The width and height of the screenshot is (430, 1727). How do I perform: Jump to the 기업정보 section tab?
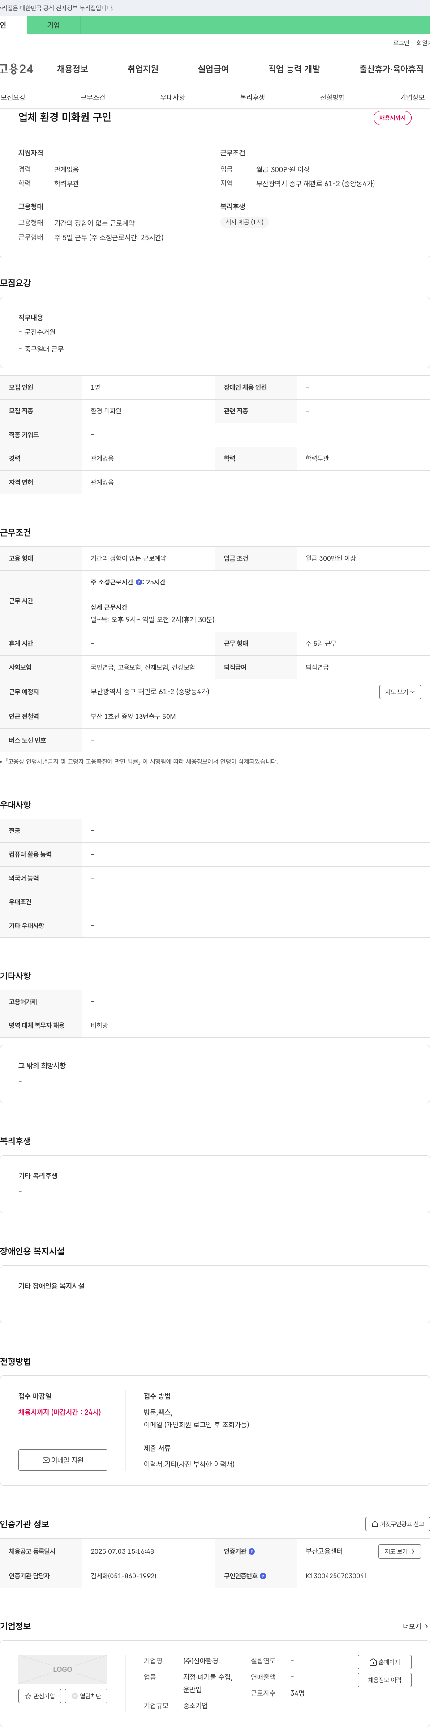[412, 97]
